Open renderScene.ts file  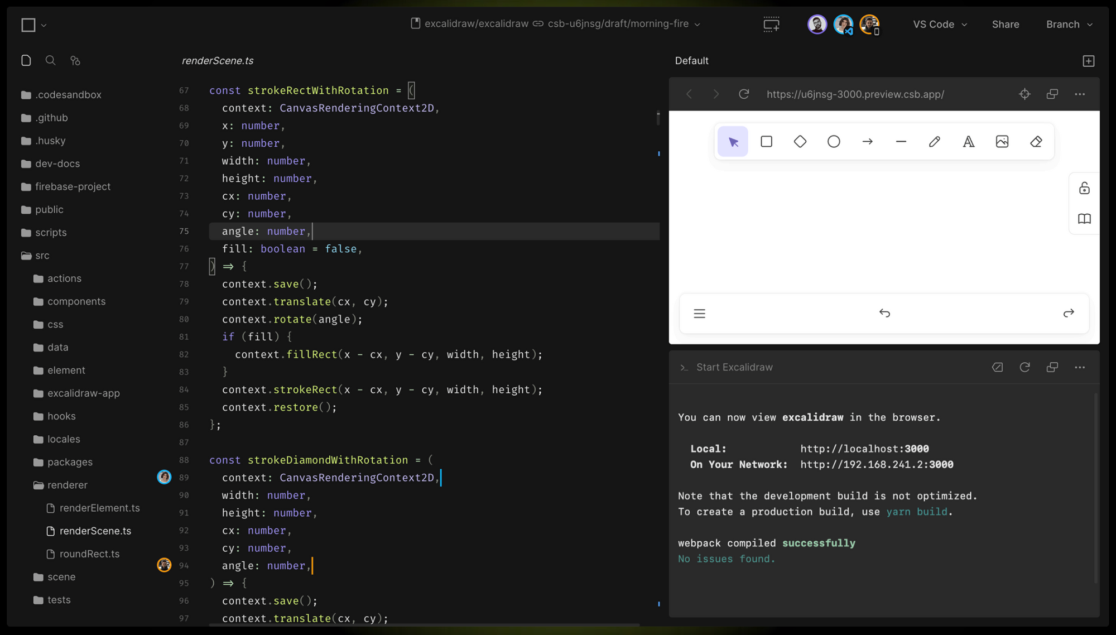pos(95,530)
